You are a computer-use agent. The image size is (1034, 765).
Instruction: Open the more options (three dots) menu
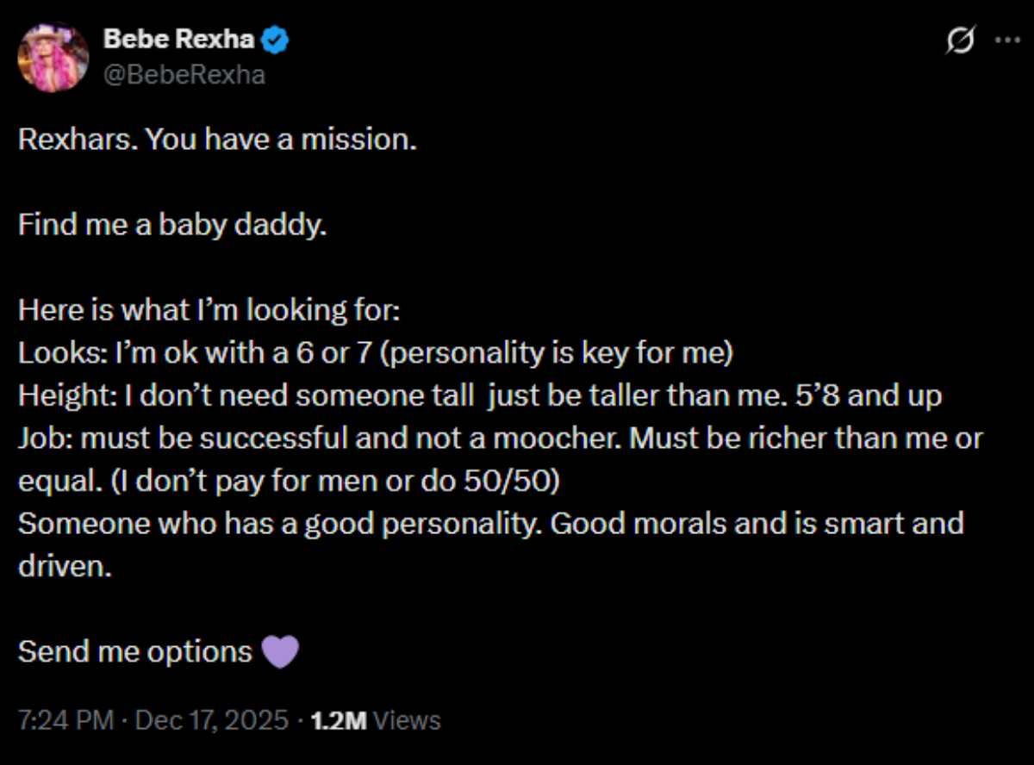click(1008, 40)
